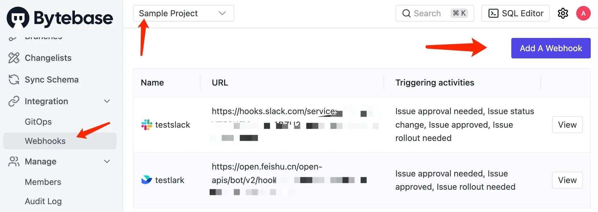
Task: View the testslack webhook details
Action: [x=567, y=125]
